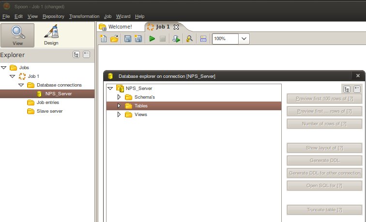Collapse Database connections node arrow
This screenshot has width=366, height=222.
tap(21, 85)
